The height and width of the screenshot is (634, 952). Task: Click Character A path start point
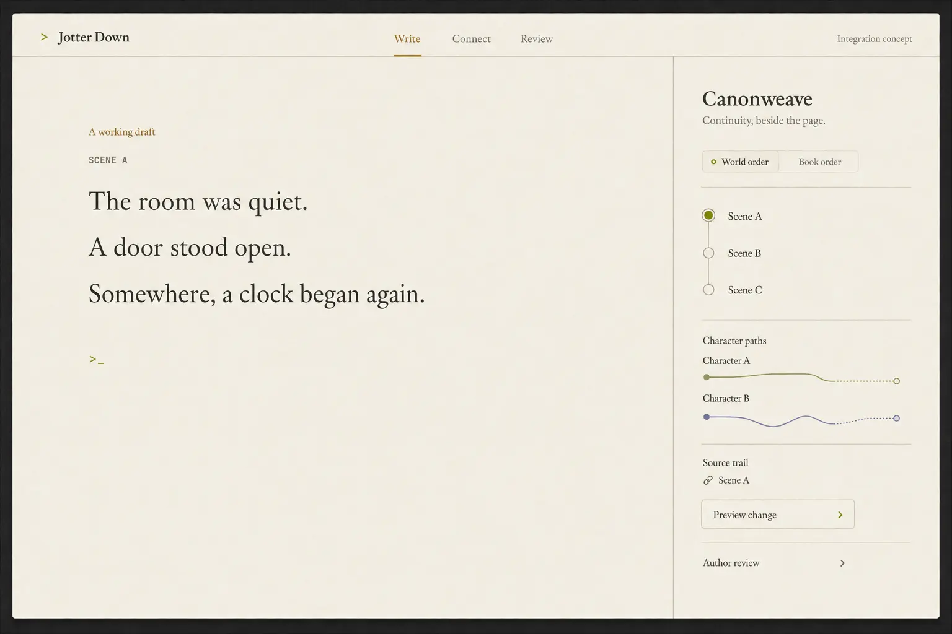[x=707, y=377]
